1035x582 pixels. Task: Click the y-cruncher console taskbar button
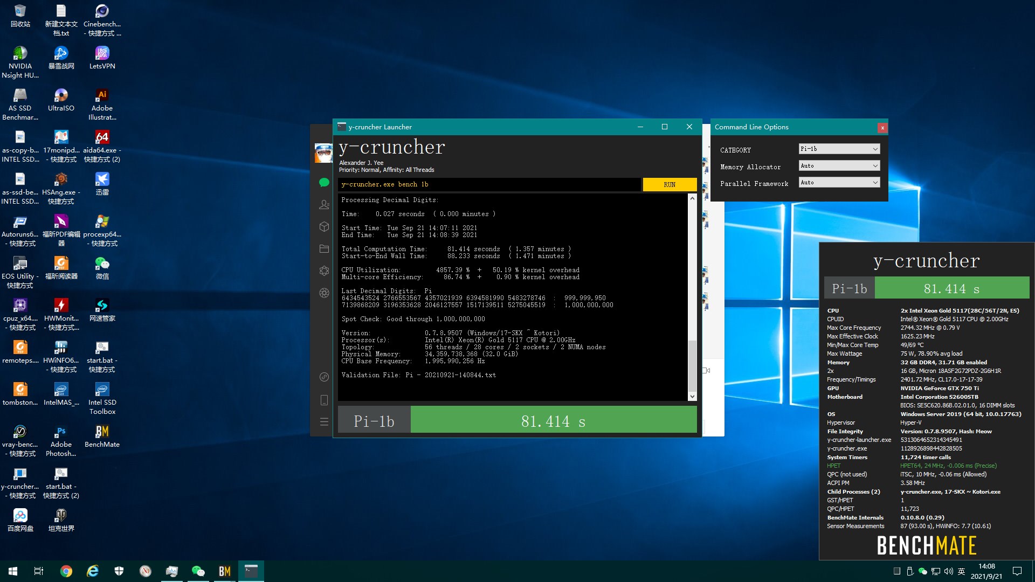pyautogui.click(x=251, y=571)
